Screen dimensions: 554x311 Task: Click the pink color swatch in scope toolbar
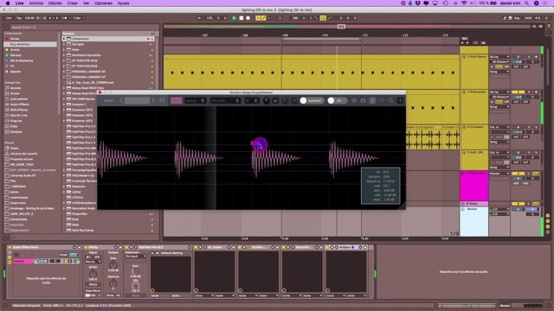(x=176, y=101)
